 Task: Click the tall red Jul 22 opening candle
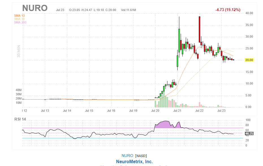point(199,28)
